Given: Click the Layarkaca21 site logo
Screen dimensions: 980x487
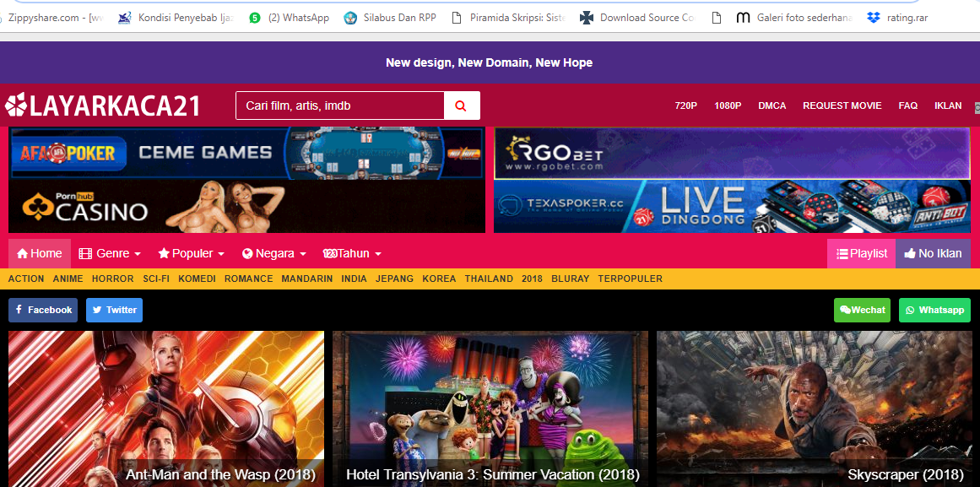Looking at the screenshot, I should click(102, 106).
